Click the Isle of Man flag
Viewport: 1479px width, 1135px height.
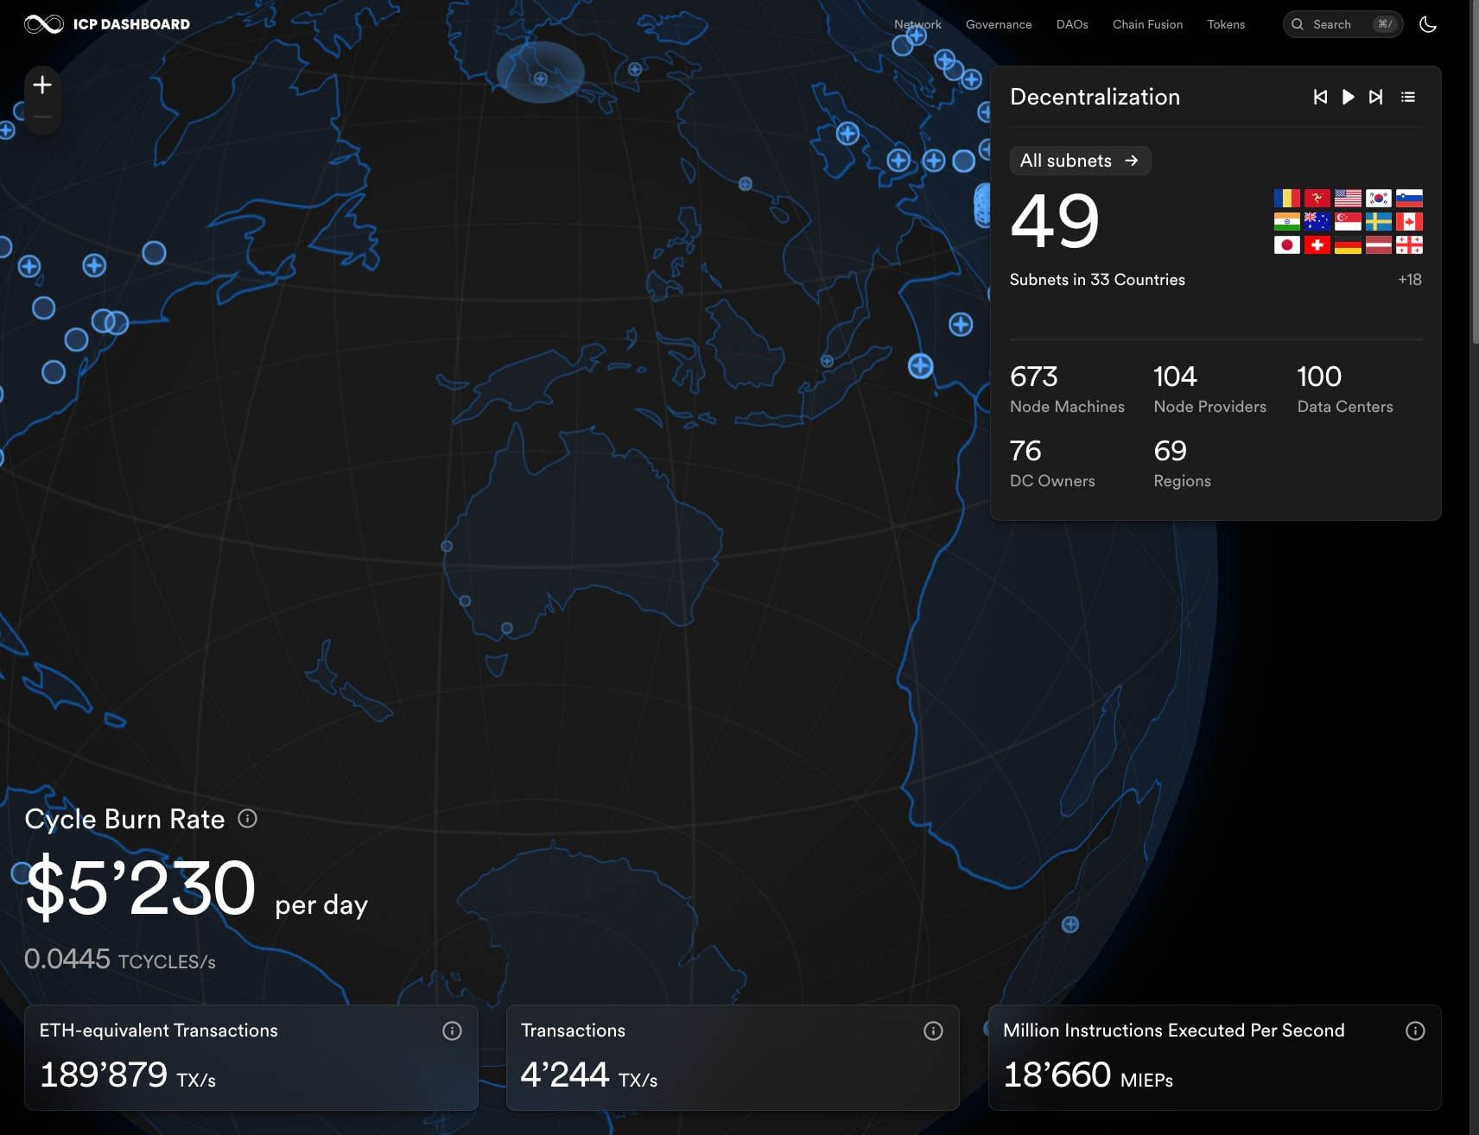1317,199
